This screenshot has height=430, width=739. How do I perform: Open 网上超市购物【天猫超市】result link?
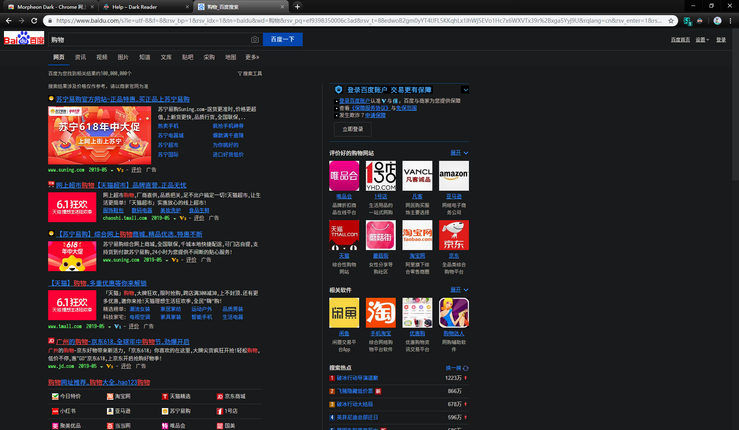pos(121,185)
